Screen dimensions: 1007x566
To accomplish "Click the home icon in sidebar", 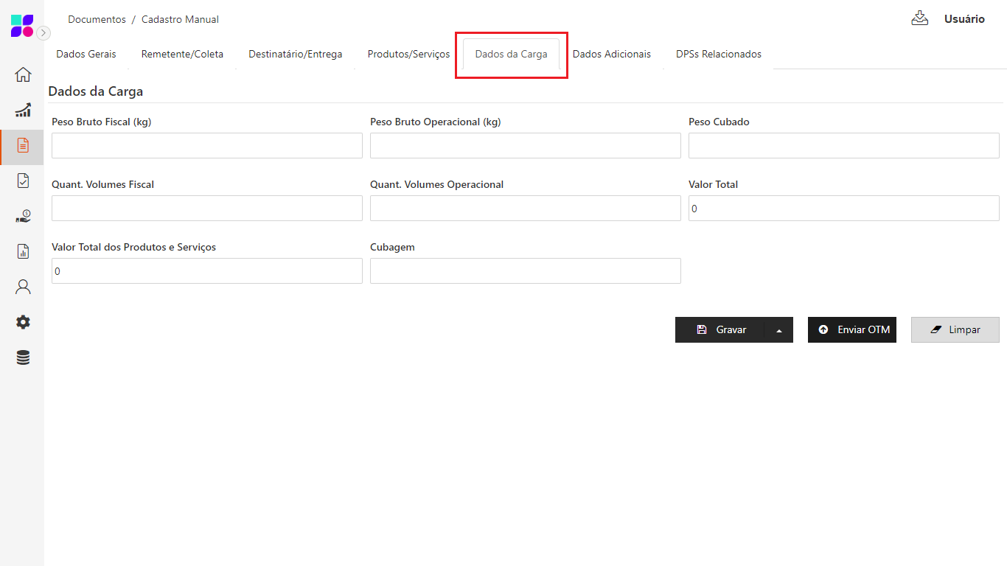I will (x=23, y=74).
